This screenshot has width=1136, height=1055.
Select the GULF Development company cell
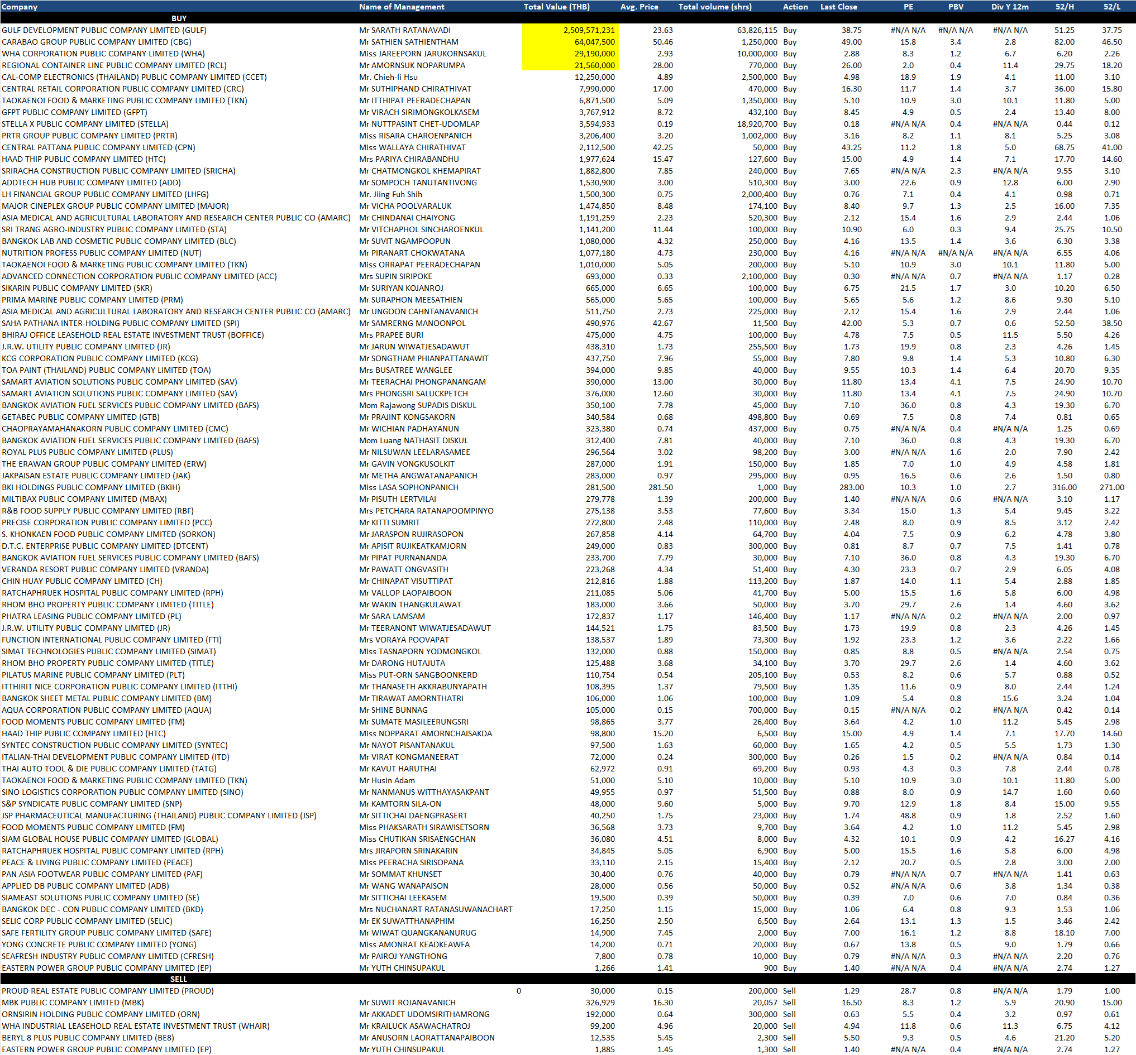[x=104, y=30]
